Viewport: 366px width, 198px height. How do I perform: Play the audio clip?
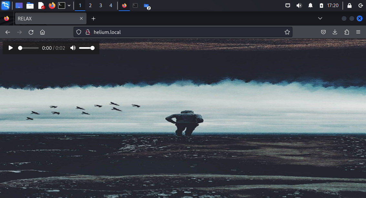pos(11,48)
